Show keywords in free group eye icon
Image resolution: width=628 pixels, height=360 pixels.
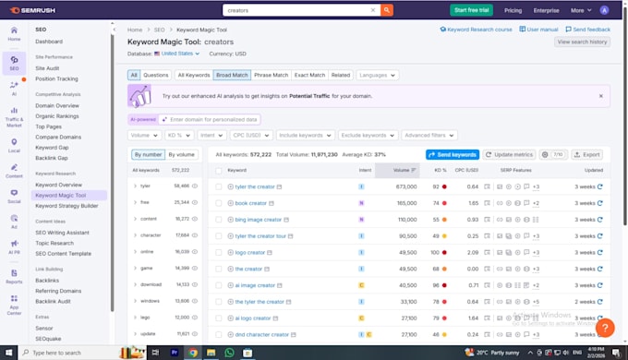point(195,202)
